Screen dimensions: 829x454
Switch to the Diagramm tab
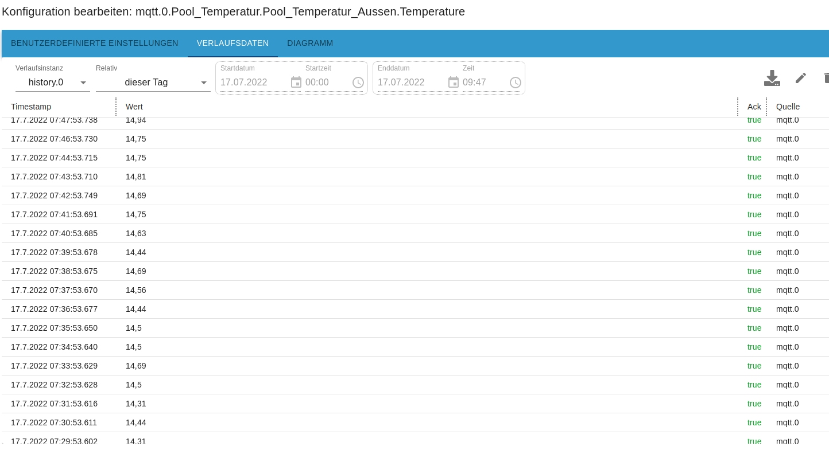pyautogui.click(x=310, y=44)
